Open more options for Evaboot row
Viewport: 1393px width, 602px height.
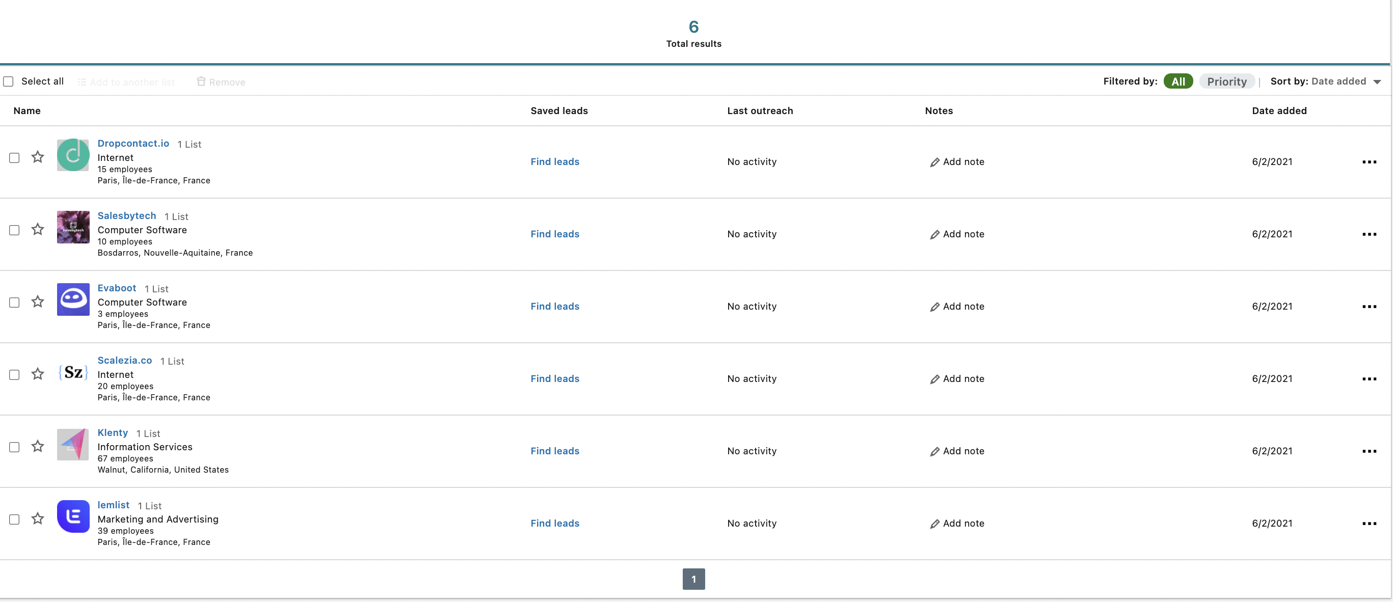(x=1369, y=307)
